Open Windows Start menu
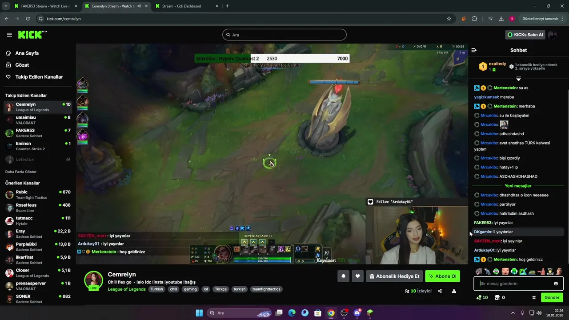The height and width of the screenshot is (320, 569). pos(199,313)
